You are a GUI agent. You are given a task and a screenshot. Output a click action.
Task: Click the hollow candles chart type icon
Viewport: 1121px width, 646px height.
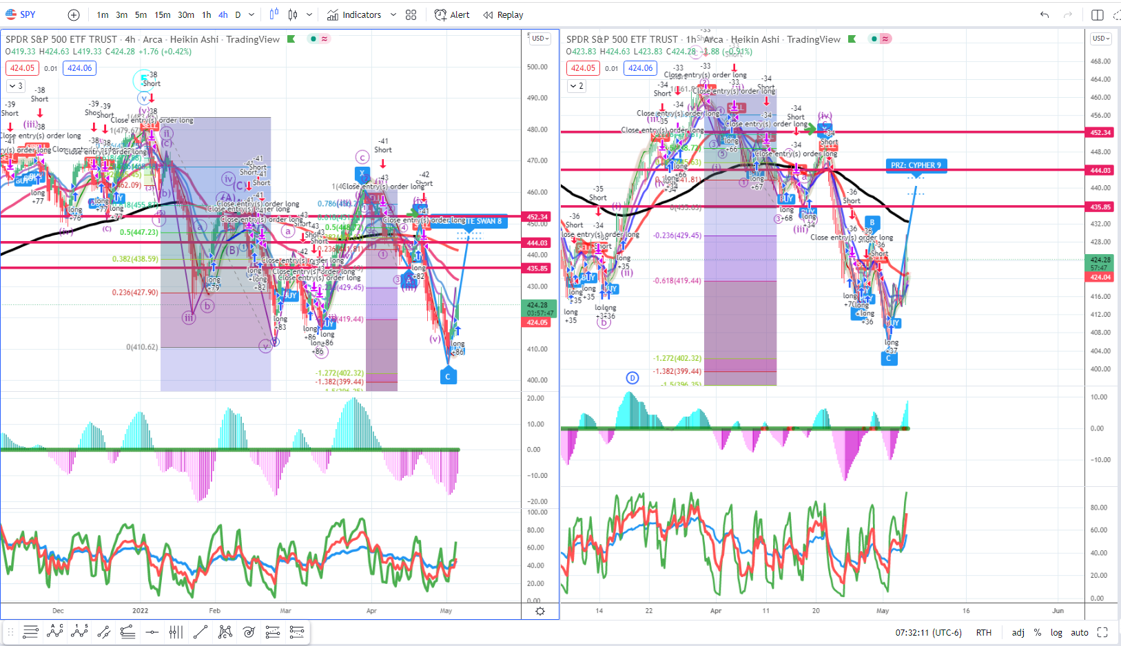pyautogui.click(x=293, y=14)
